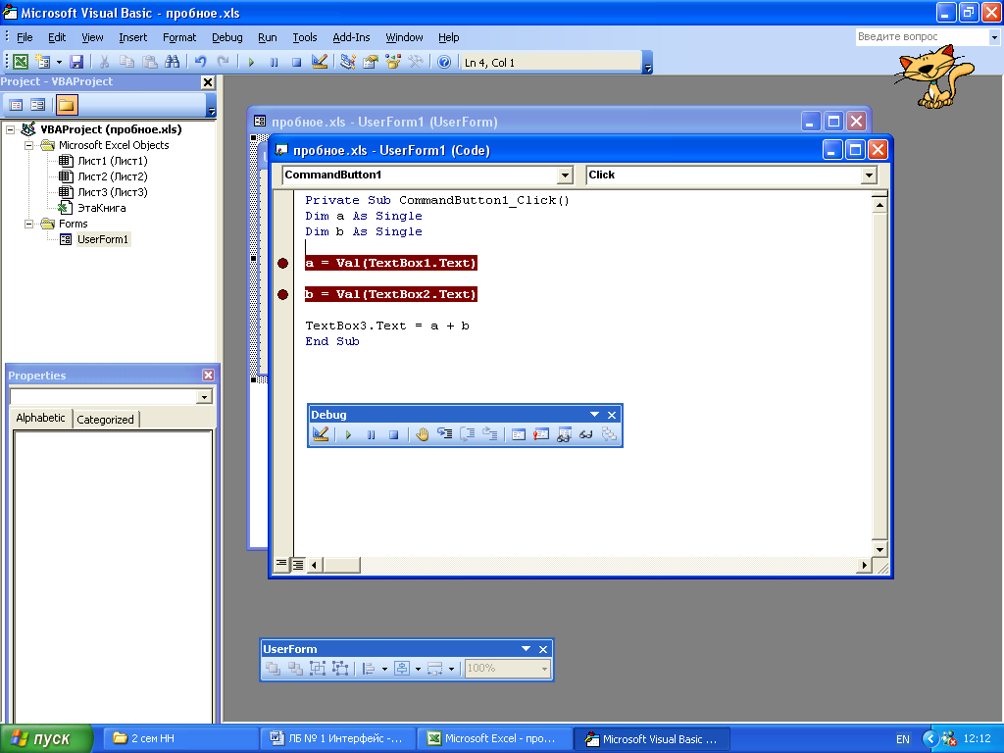This screenshot has height=753, width=1004.
Task: Toggle Design Mode icon in Standard toolbar
Action: pyautogui.click(x=319, y=62)
